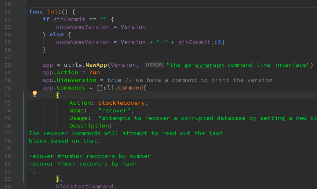The height and width of the screenshot is (189, 317).
Task: Click the init function name
Action: [x=54, y=12]
